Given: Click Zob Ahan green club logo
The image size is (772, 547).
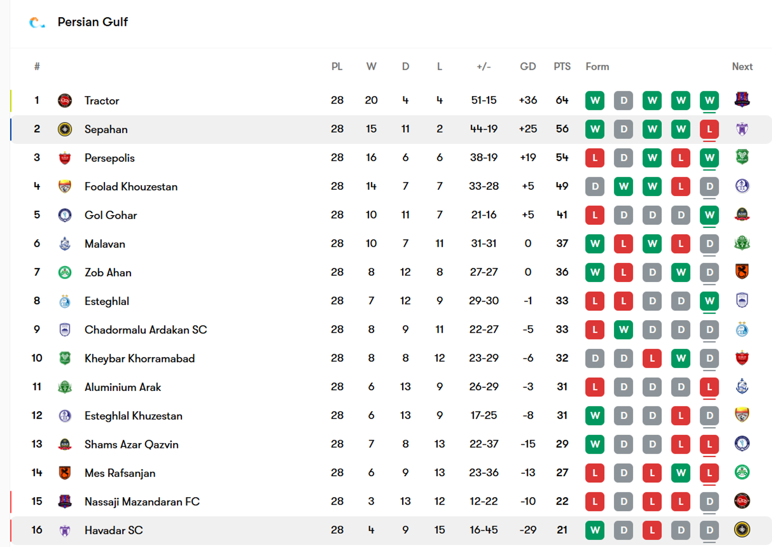Looking at the screenshot, I should pyautogui.click(x=65, y=272).
